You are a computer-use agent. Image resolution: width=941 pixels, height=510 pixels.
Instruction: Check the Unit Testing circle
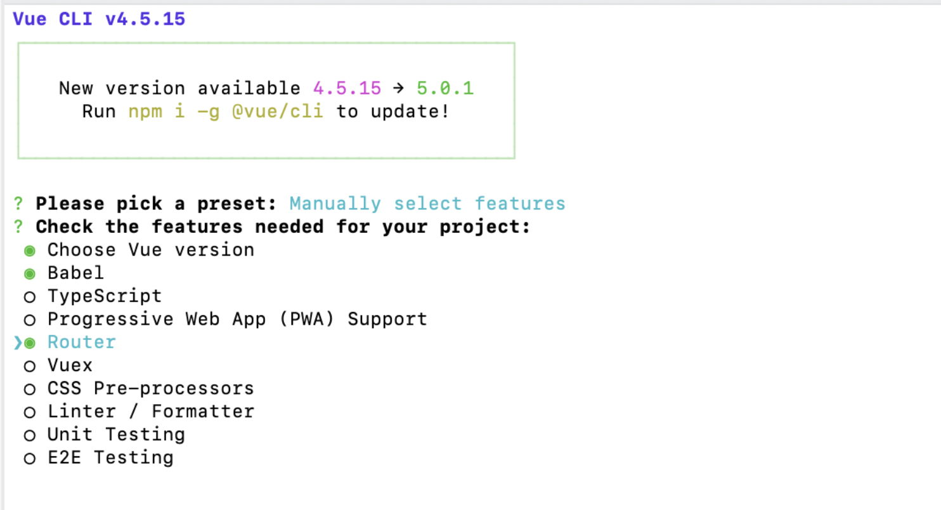[x=30, y=435]
